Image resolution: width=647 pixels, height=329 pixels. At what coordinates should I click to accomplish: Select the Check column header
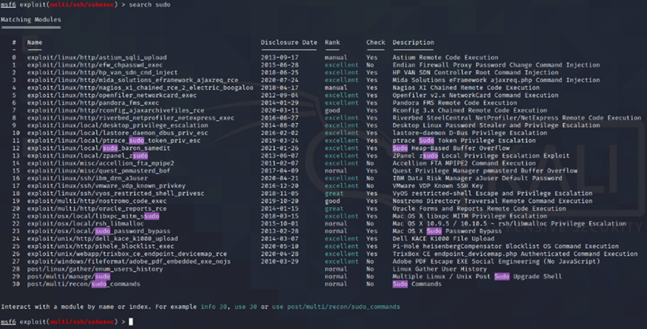pyautogui.click(x=376, y=42)
